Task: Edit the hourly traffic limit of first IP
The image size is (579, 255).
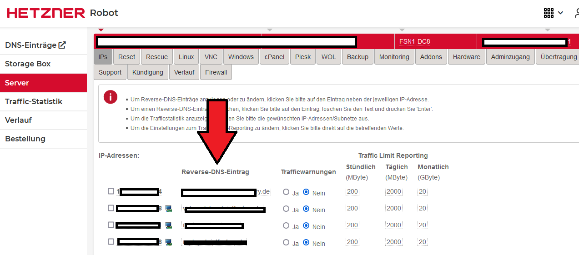Action: (x=352, y=192)
